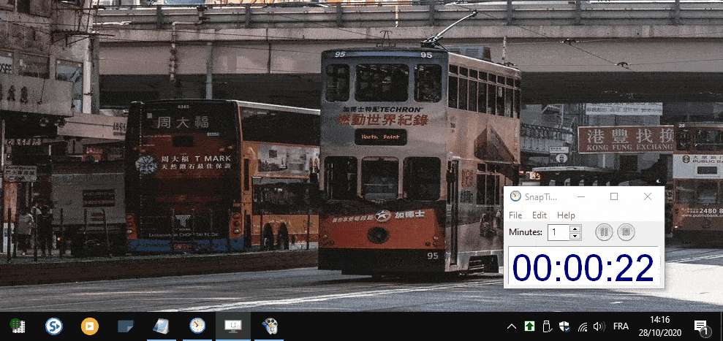This screenshot has height=341, width=723.
Task: Stop the SnapTimer countdown
Action: (x=626, y=231)
